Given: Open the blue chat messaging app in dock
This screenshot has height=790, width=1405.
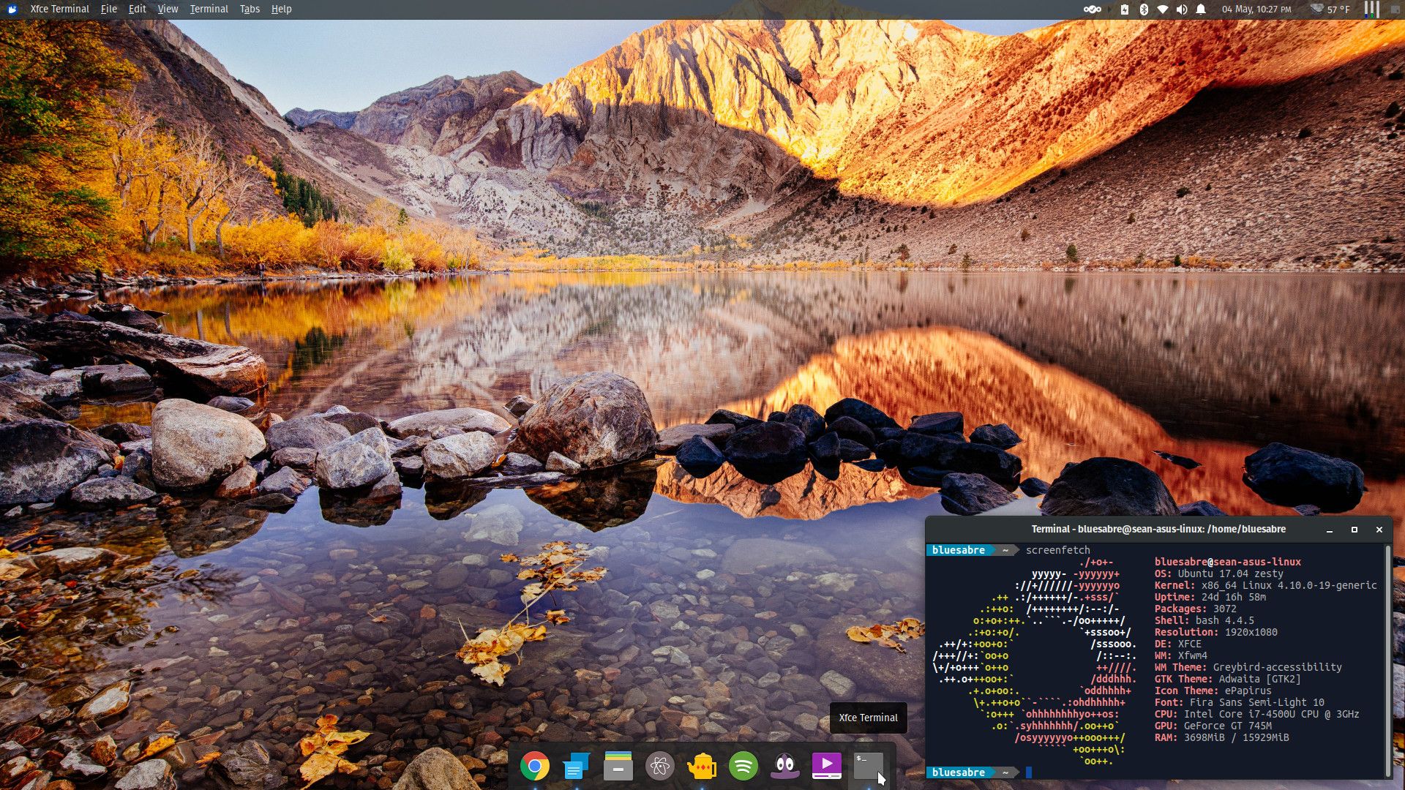Looking at the screenshot, I should pos(577,766).
